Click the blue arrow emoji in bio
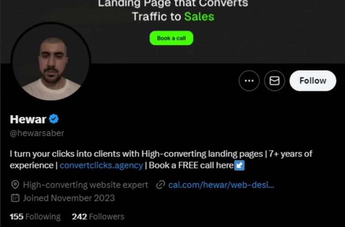345x227 pixels. pos(239,166)
